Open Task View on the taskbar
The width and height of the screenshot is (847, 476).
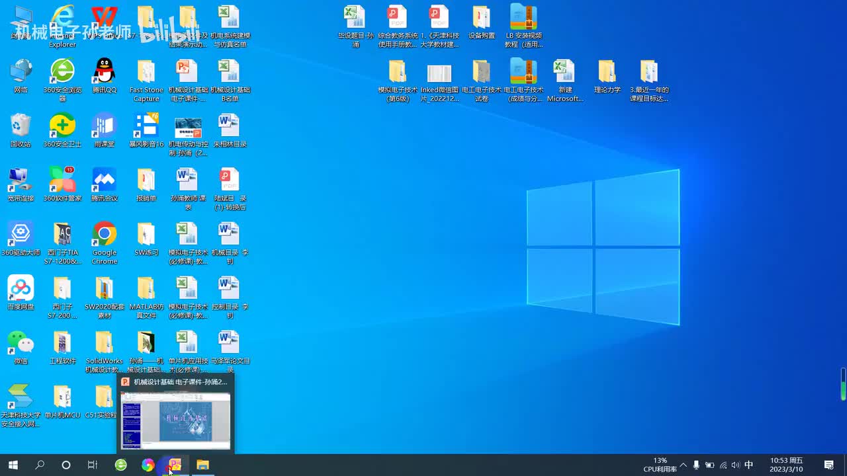(x=93, y=465)
